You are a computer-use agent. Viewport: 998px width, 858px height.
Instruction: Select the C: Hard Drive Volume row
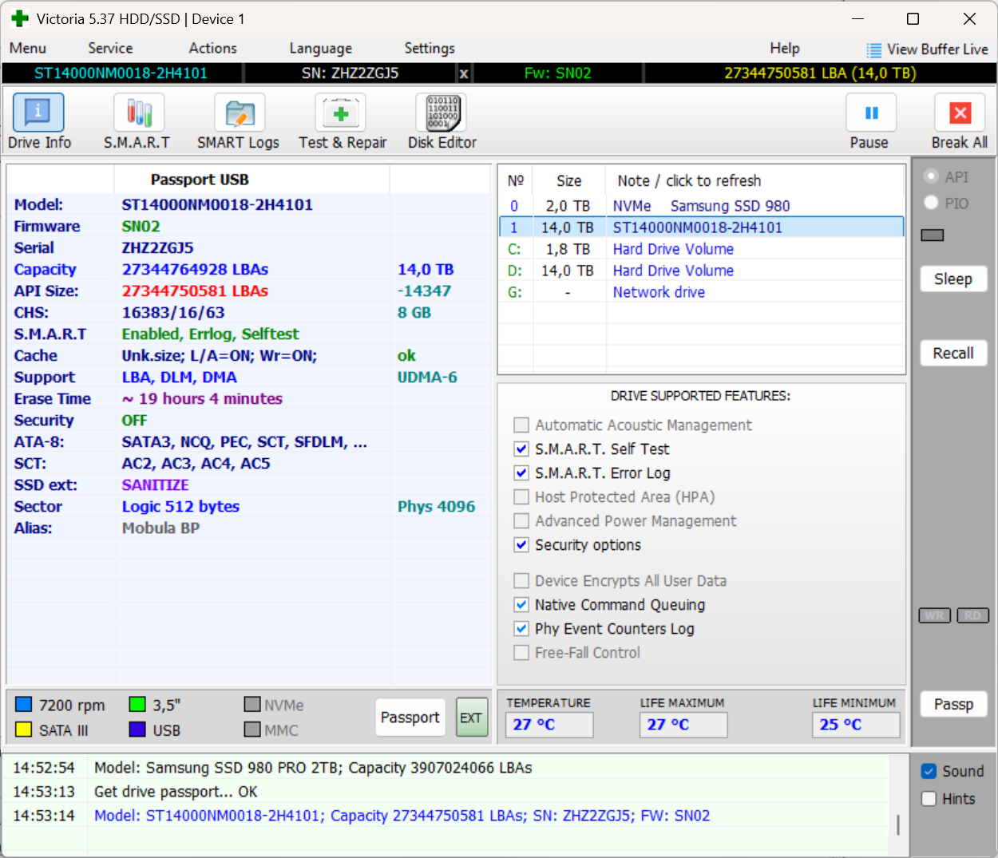(702, 249)
